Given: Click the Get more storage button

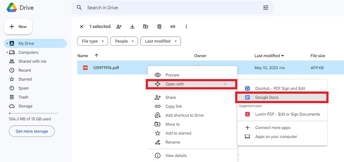Looking at the screenshot, I should click(32, 131).
